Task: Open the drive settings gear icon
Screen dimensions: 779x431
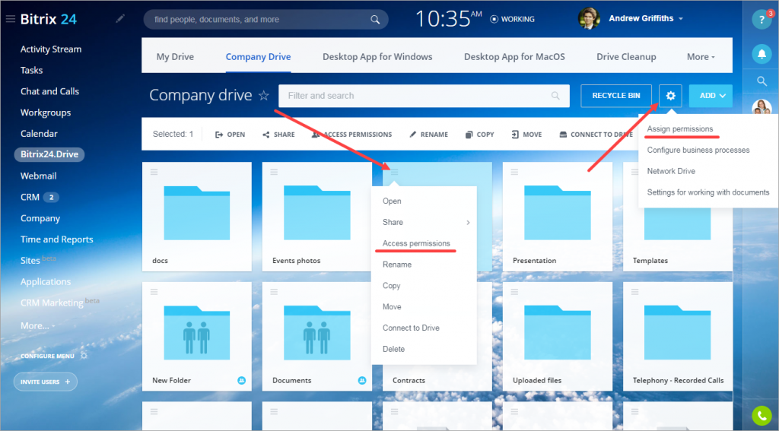Action: pos(671,95)
